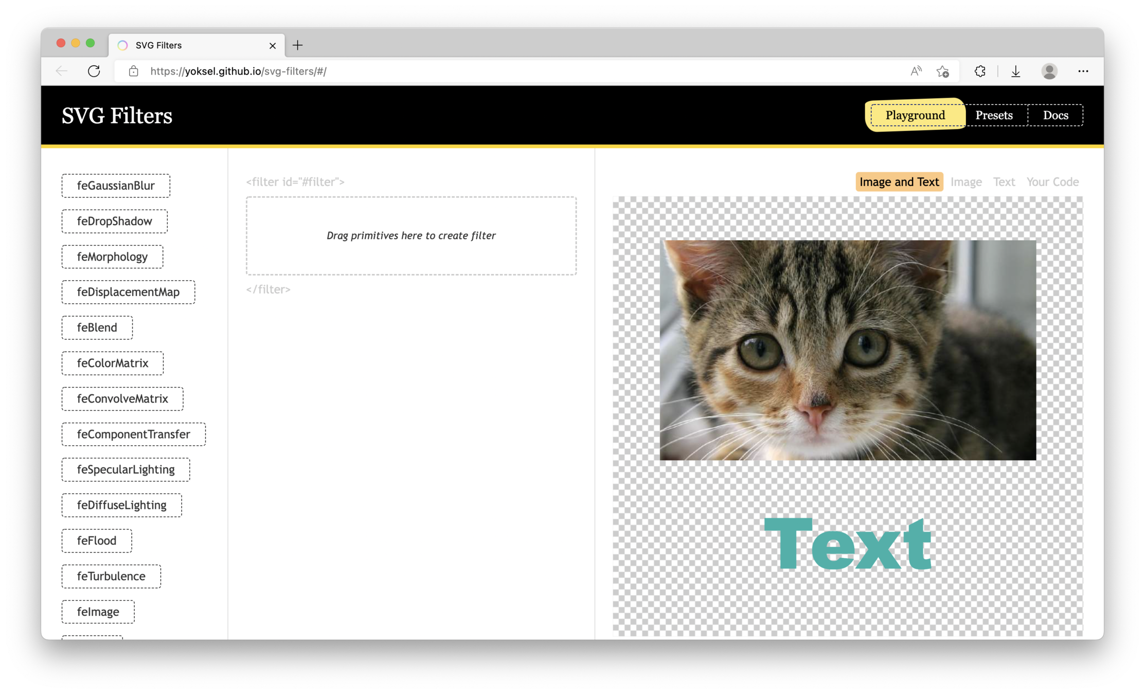The height and width of the screenshot is (694, 1145).
Task: Open browser settings three-dots menu
Action: click(1083, 71)
